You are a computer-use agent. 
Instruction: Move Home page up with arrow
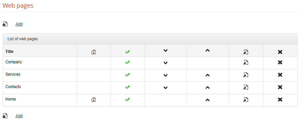(x=207, y=100)
